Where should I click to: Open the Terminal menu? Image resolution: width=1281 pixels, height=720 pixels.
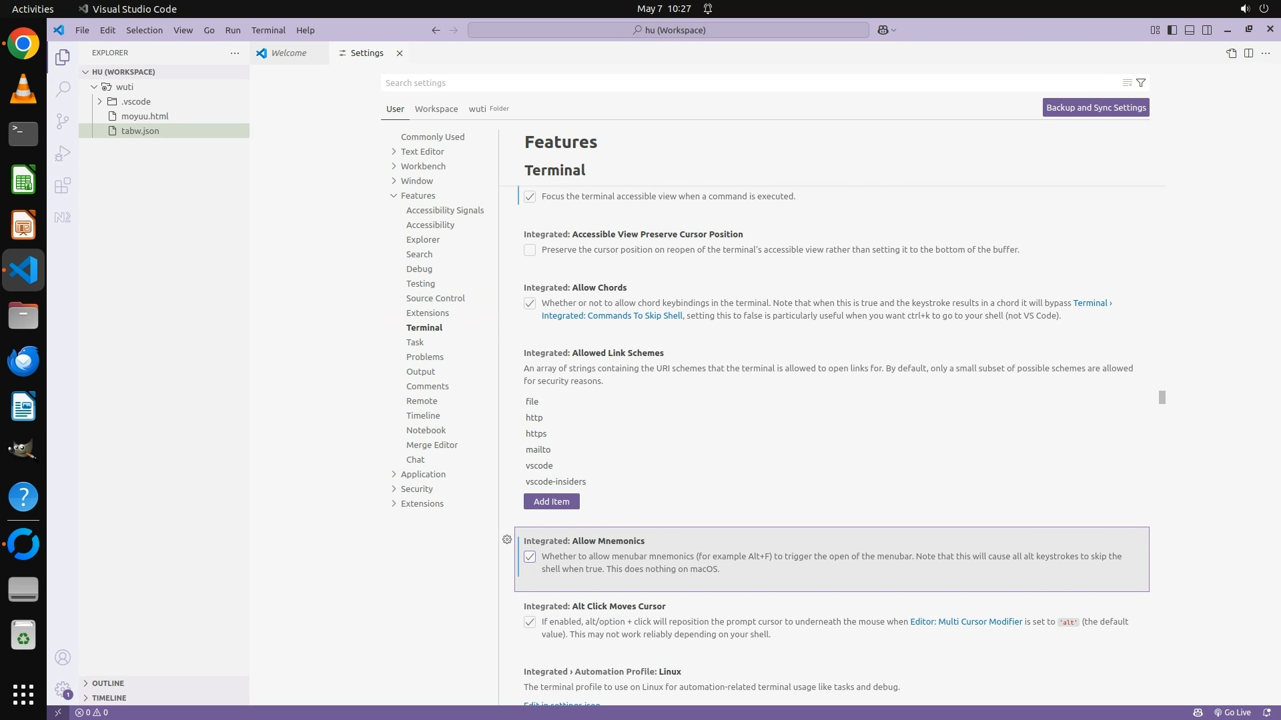(268, 30)
